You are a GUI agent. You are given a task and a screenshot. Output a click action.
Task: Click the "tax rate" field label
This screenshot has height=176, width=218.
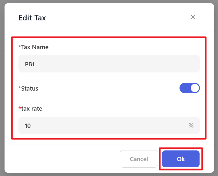(32, 108)
